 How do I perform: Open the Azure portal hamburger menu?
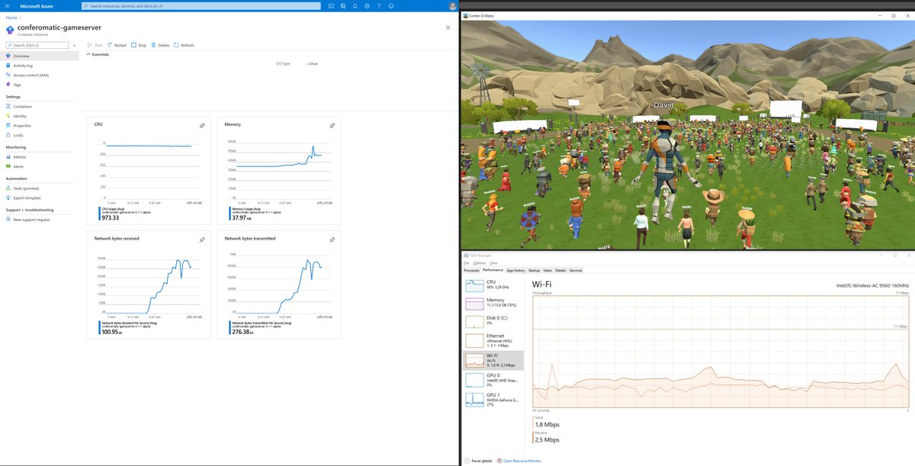7,5
